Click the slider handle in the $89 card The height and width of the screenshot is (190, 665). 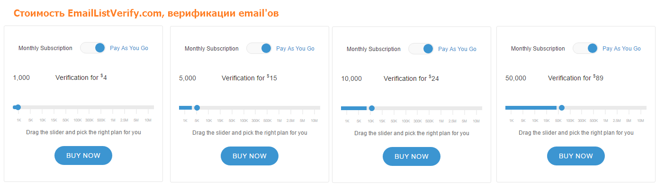tap(562, 108)
